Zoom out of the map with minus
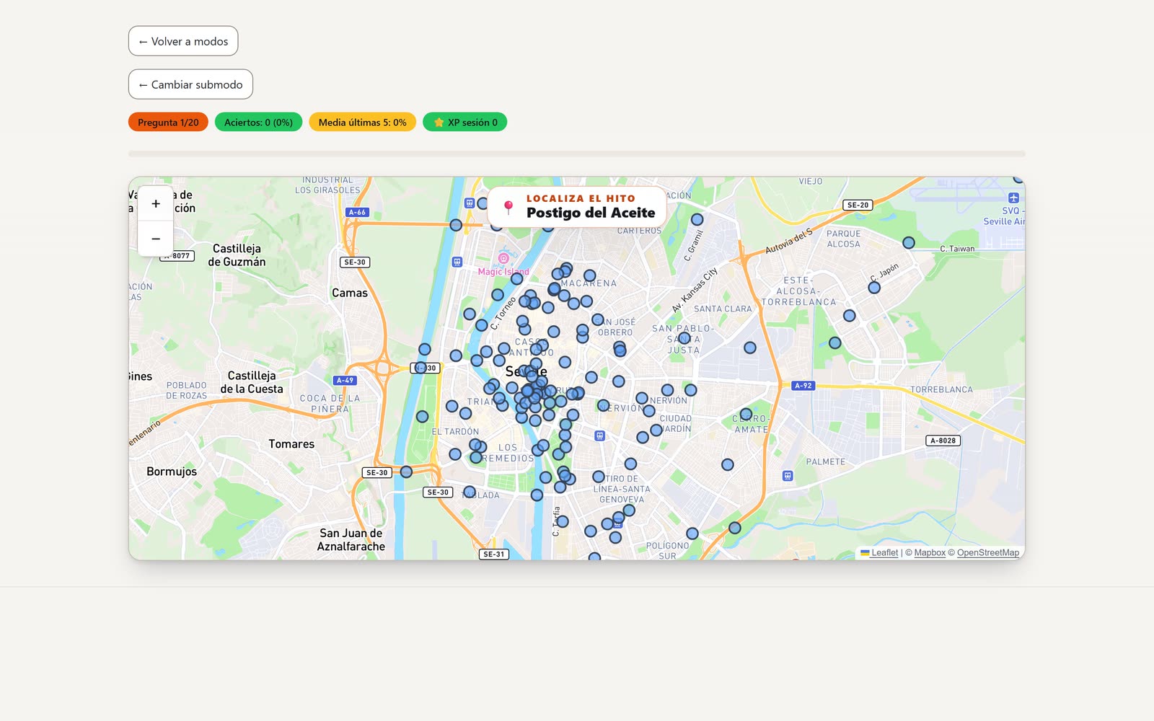Image resolution: width=1154 pixels, height=721 pixels. click(156, 239)
